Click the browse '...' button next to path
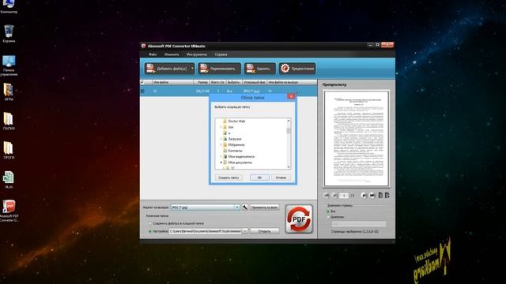 [x=245, y=231]
